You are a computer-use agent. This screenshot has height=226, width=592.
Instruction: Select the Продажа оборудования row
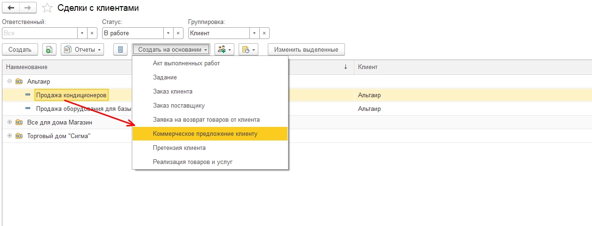82,109
